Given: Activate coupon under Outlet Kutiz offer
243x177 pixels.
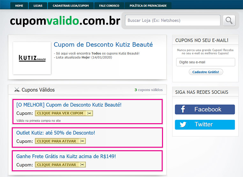Looking at the screenshot, I should 60,141.
